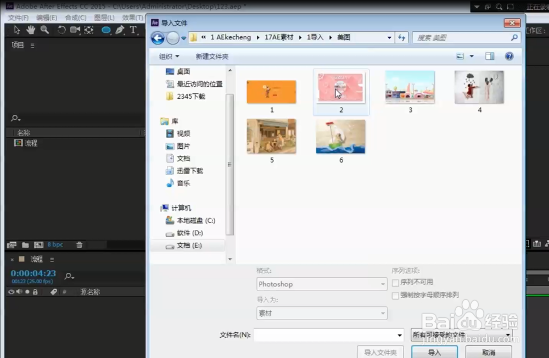549x358 pixels.
Task: Open the 格式 Photoshop dropdown
Action: coord(383,284)
